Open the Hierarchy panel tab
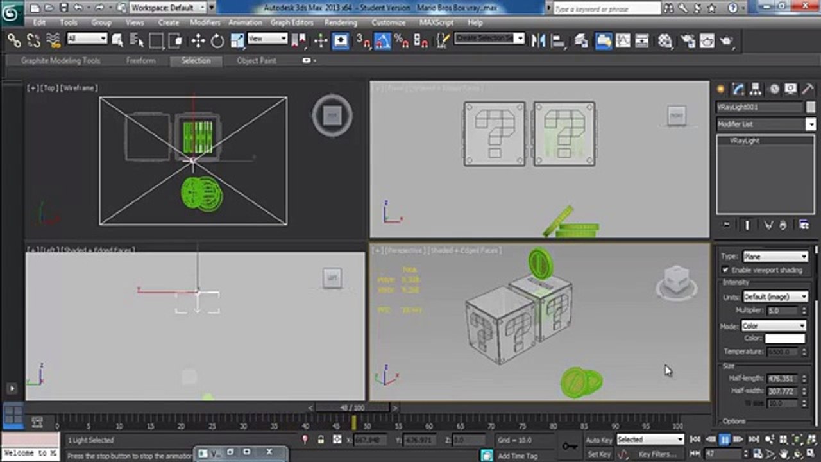The width and height of the screenshot is (821, 462). point(756,89)
